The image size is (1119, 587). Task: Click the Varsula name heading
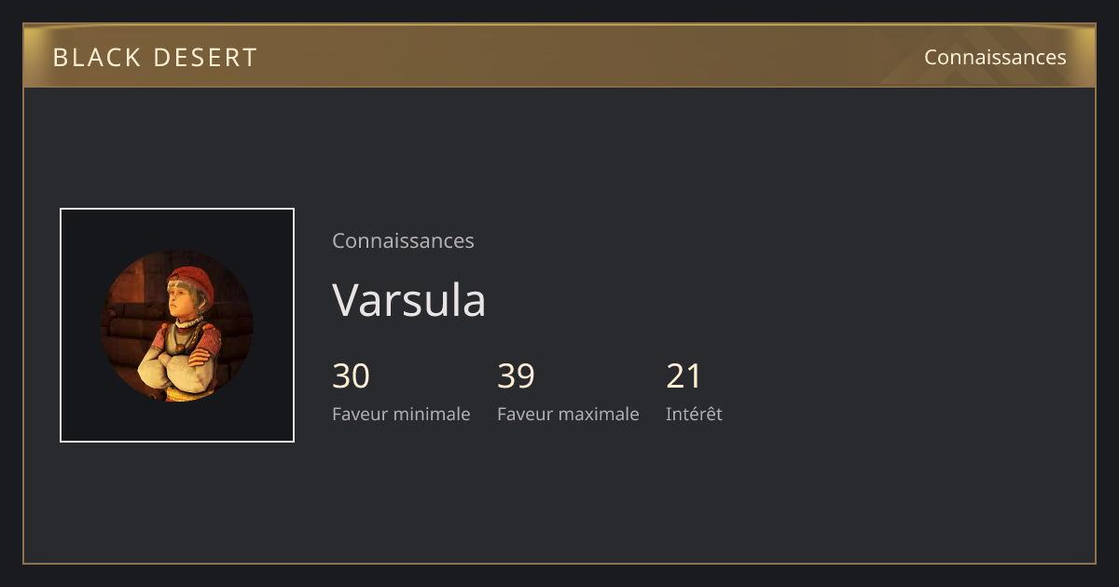pyautogui.click(x=408, y=300)
